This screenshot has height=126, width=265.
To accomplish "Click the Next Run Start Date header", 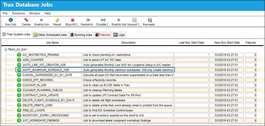I will 227,43.
